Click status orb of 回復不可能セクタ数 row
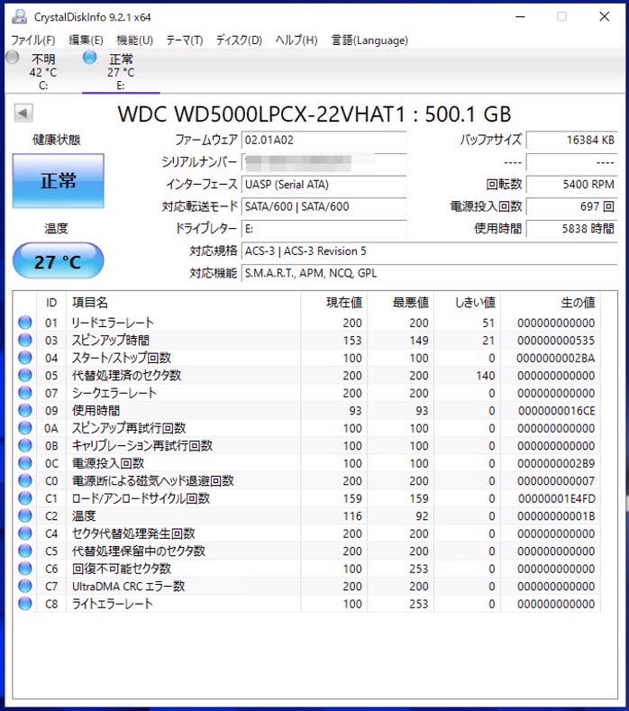This screenshot has width=629, height=711. click(x=25, y=568)
